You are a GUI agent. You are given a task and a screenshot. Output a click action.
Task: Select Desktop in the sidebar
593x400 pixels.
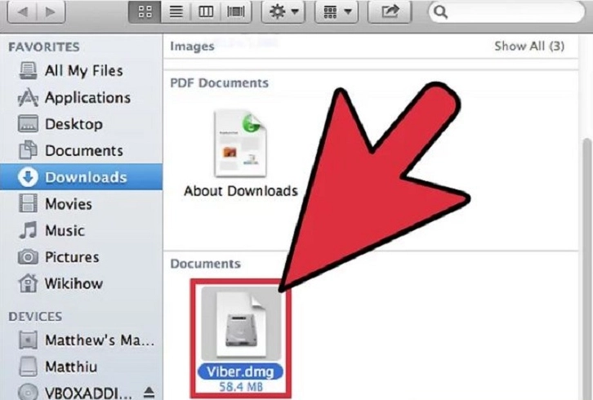pos(81,124)
